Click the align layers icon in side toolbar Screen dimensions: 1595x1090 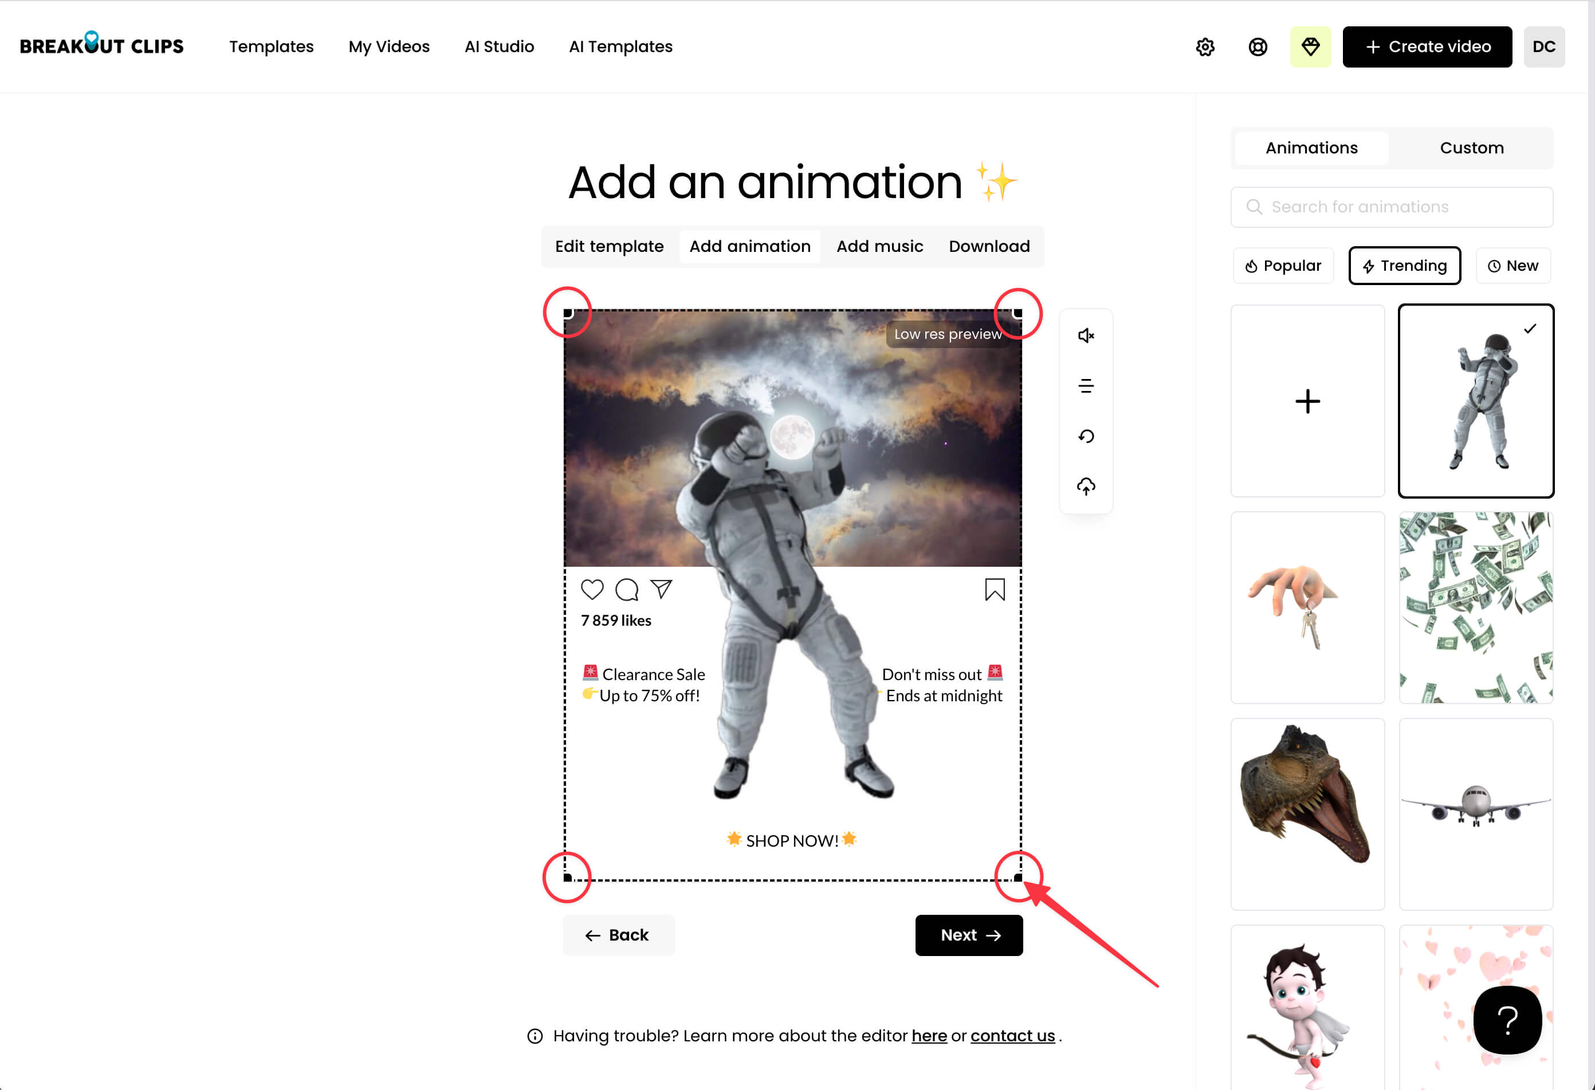pos(1086,386)
